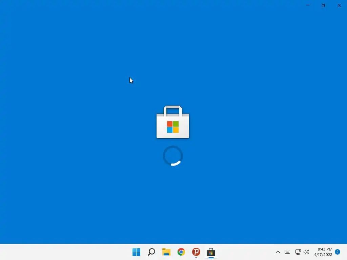Open Google Chrome from taskbar

pyautogui.click(x=181, y=252)
